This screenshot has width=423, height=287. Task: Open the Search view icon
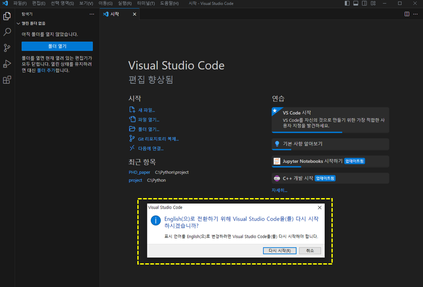point(7,32)
